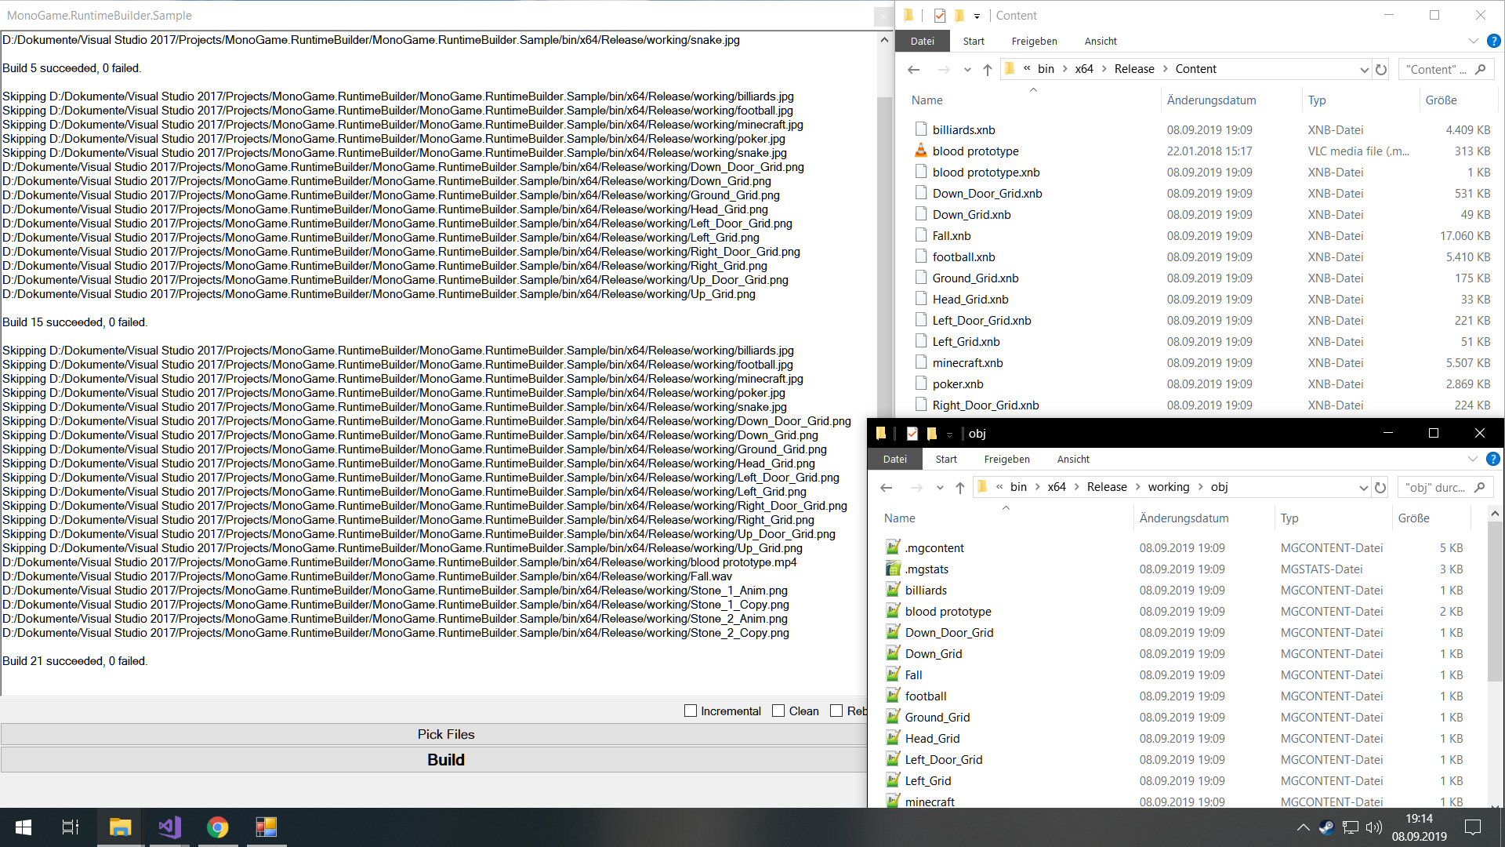This screenshot has height=847, width=1505.
Task: Open the Freigeben tab in Content window
Action: tap(1034, 41)
